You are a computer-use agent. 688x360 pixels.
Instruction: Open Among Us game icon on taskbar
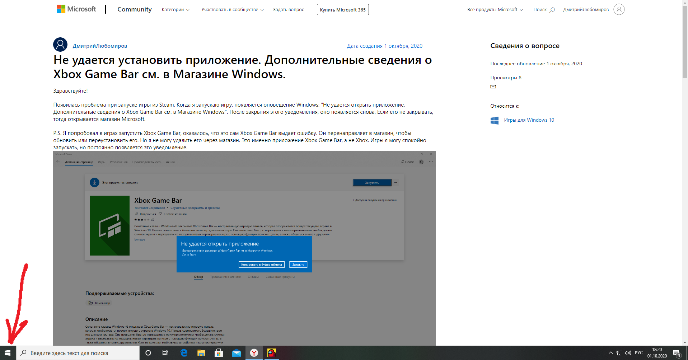point(272,353)
